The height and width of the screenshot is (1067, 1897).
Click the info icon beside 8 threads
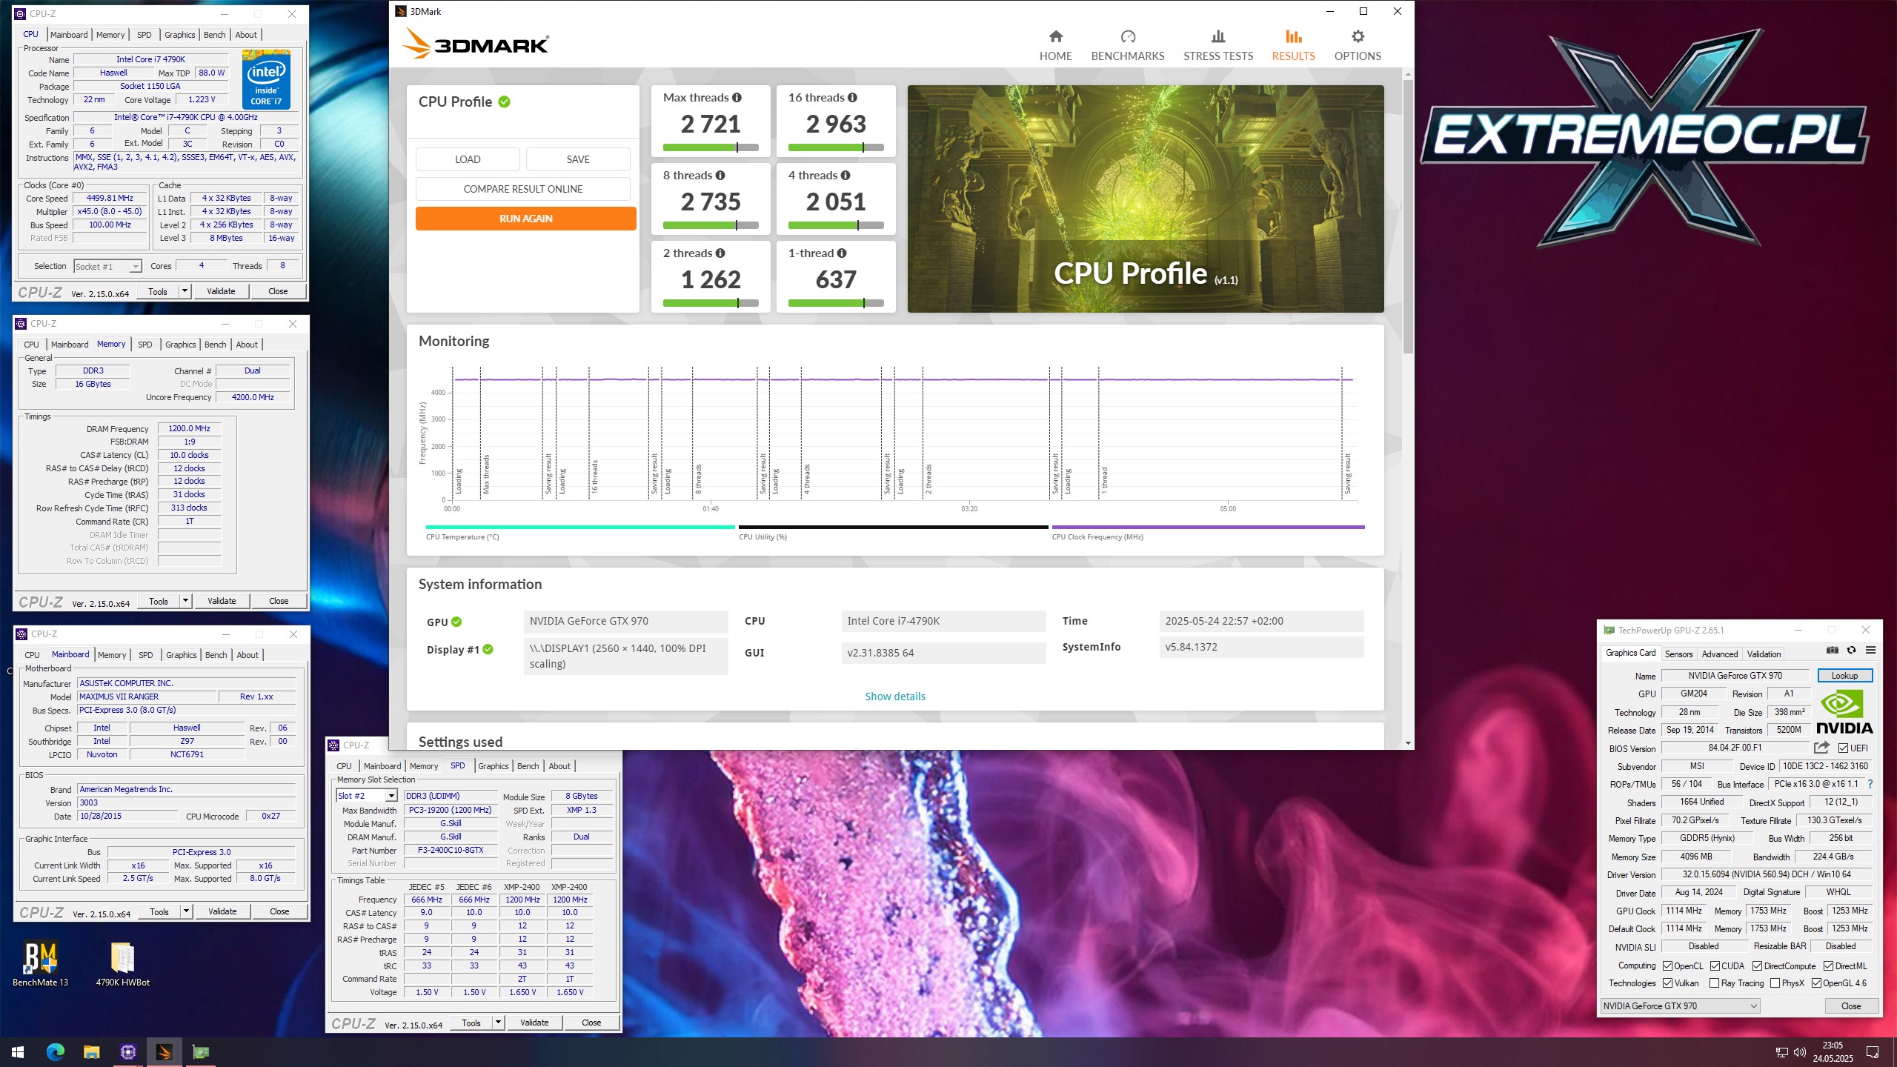tap(720, 176)
